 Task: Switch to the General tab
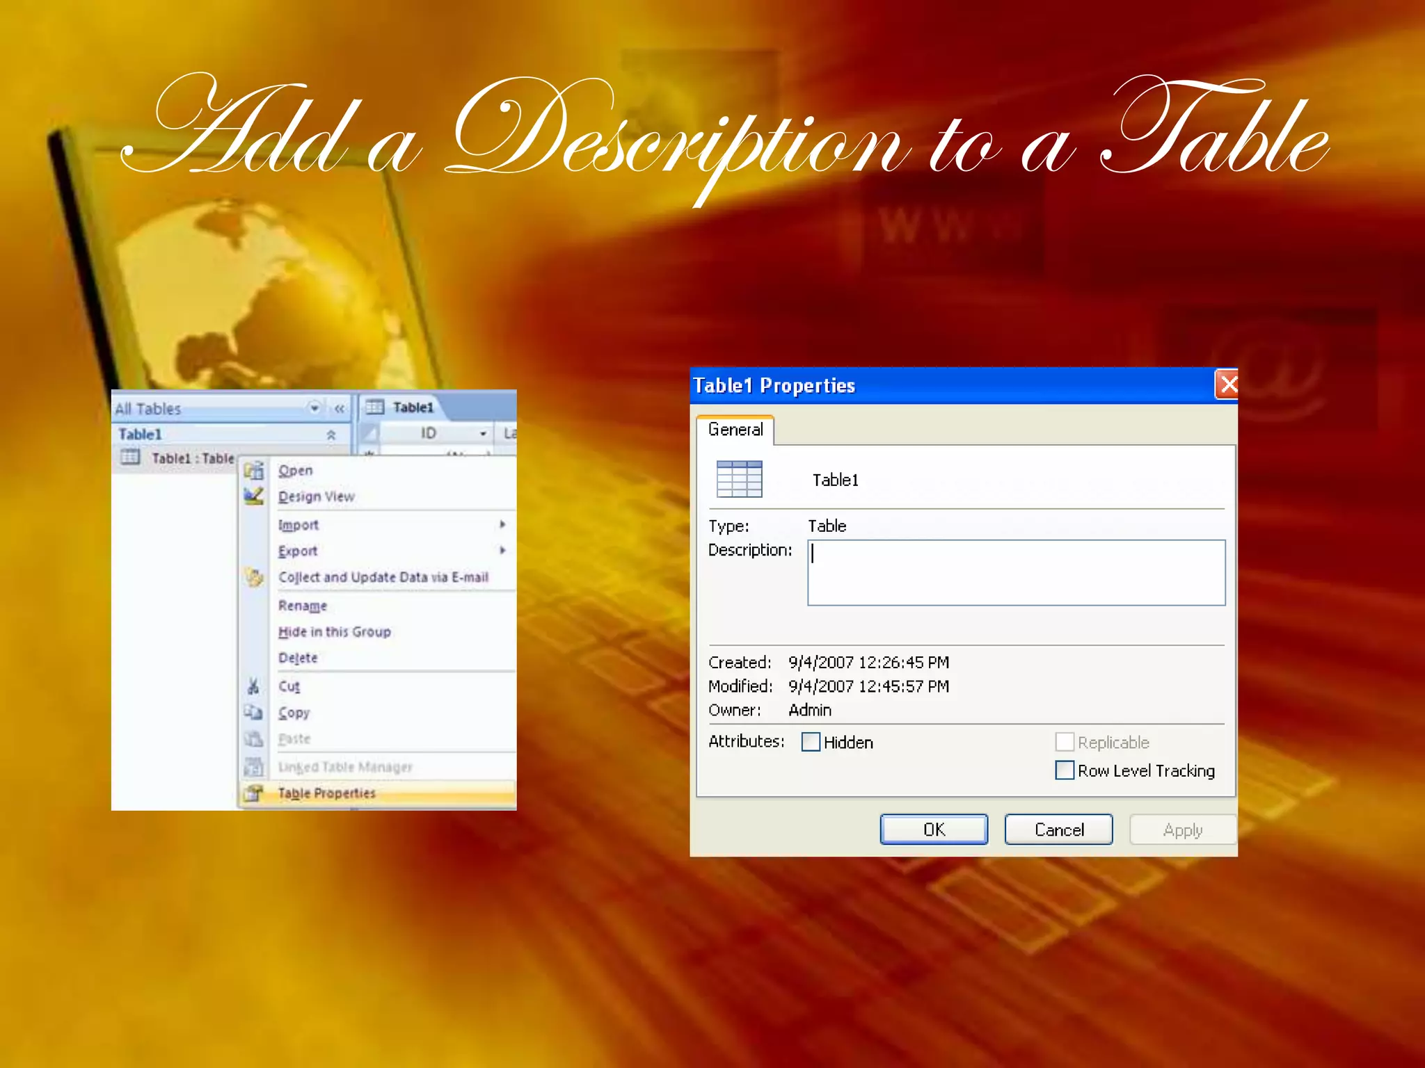tap(735, 430)
